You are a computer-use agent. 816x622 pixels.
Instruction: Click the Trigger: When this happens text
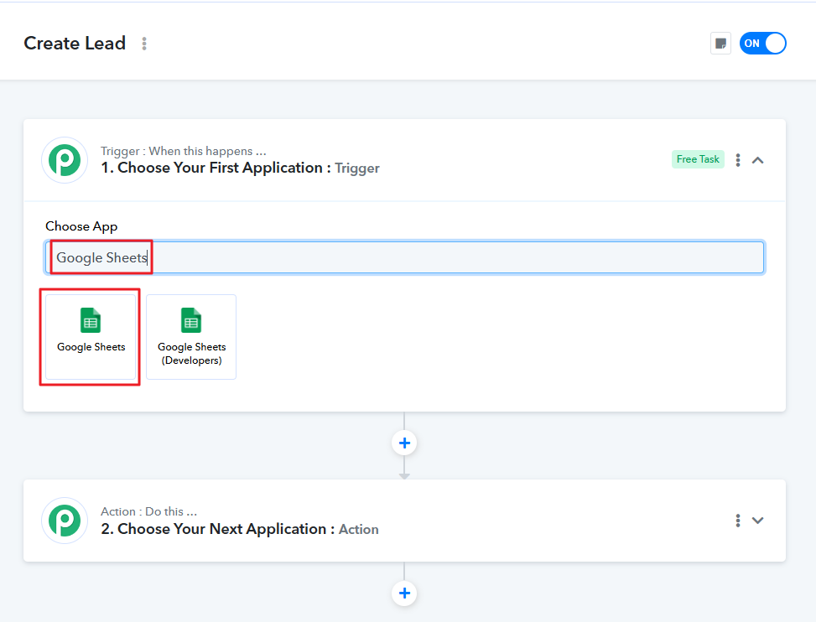(184, 151)
